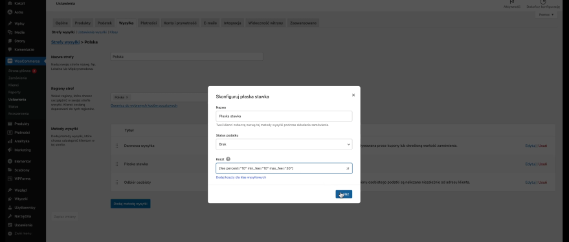Open Zamówienia in WooCommerce submenu
The image size is (569, 242).
tap(17, 78)
